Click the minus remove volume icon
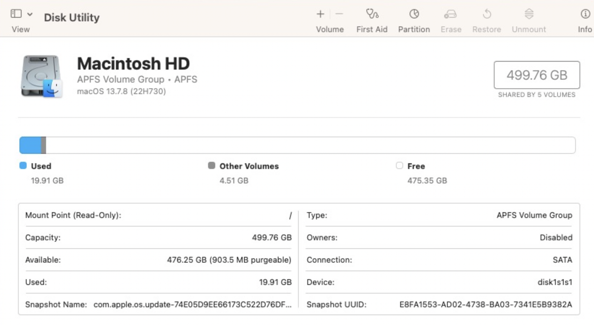This screenshot has height=325, width=594. click(x=339, y=14)
